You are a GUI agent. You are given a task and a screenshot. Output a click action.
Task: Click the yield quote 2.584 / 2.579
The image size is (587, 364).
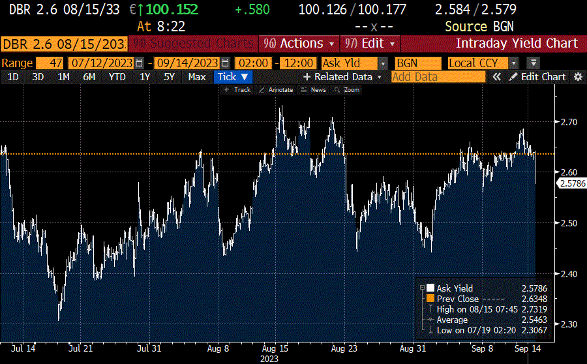tap(475, 9)
